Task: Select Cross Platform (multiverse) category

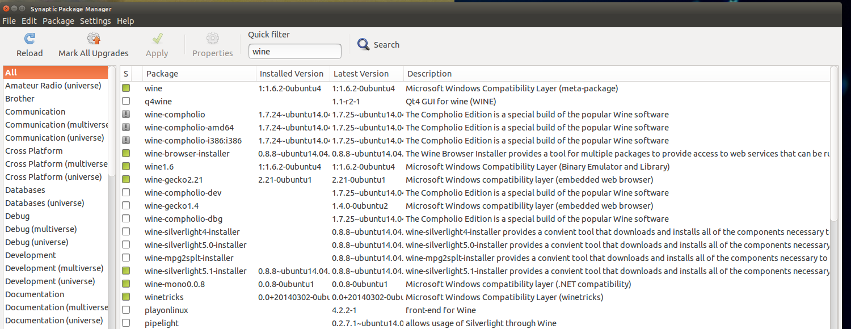Action: [x=55, y=164]
